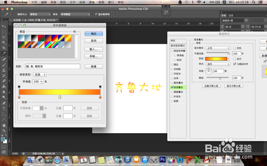Click the 复位为默认值 button
267x166 pixels.
point(233,86)
